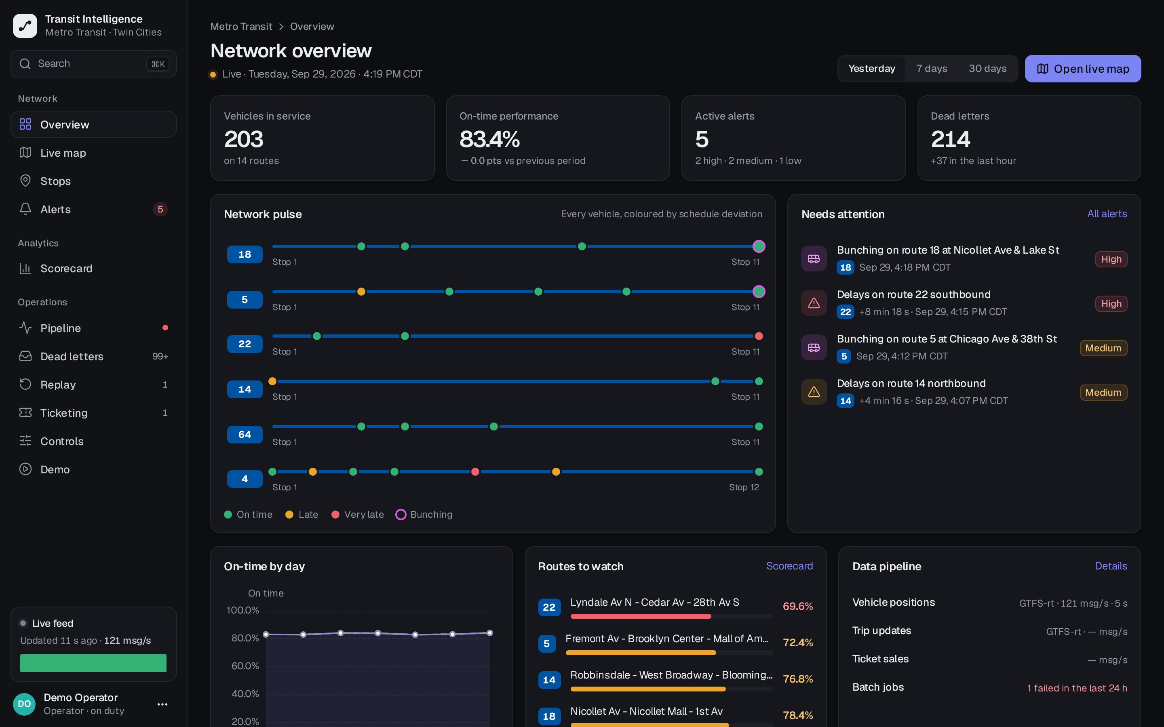Click the red very late marker on route 4
Viewport: 1164px width, 727px height.
pos(475,472)
